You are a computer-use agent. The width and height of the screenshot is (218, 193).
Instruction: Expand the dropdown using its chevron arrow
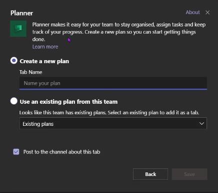(x=201, y=124)
